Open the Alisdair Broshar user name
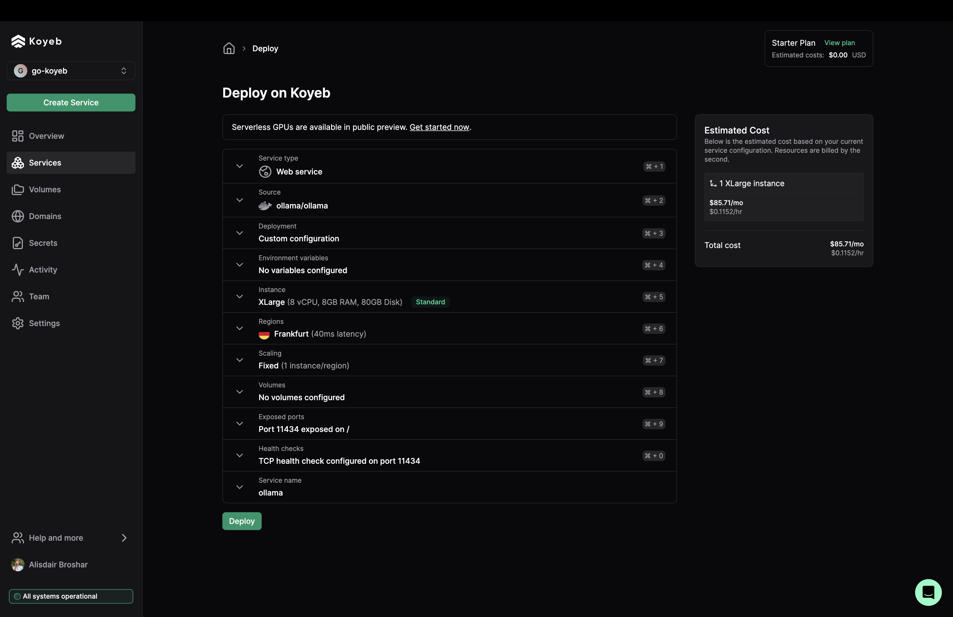 click(x=59, y=565)
